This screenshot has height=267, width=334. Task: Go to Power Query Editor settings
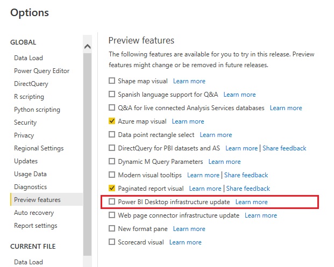point(42,71)
